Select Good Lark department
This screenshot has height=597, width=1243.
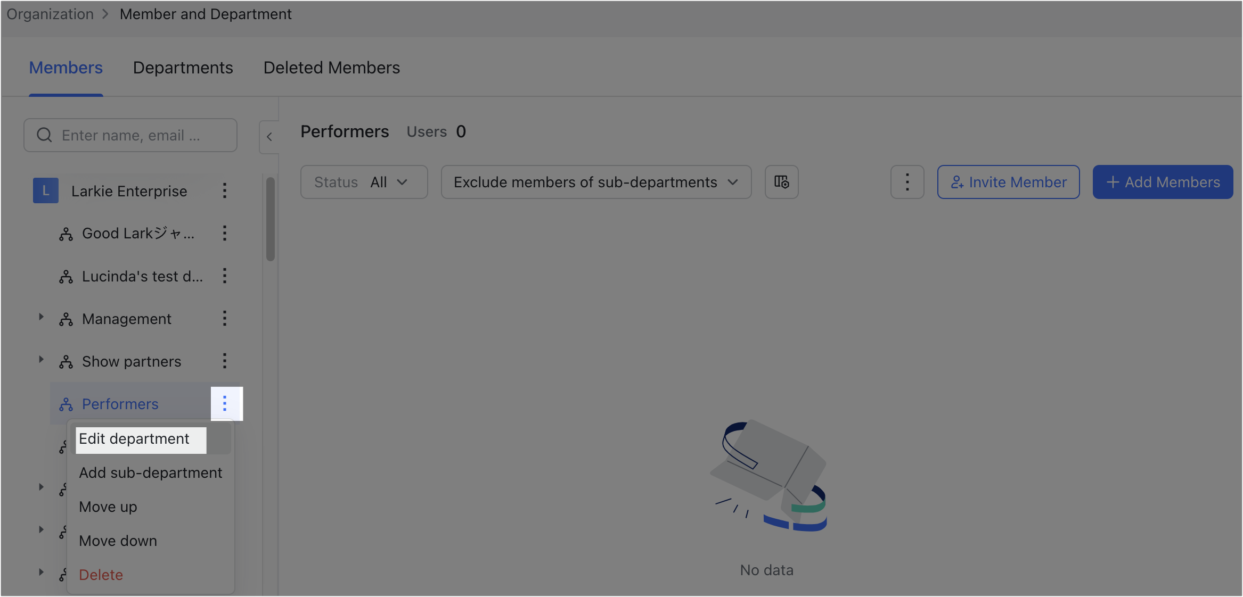pos(138,234)
